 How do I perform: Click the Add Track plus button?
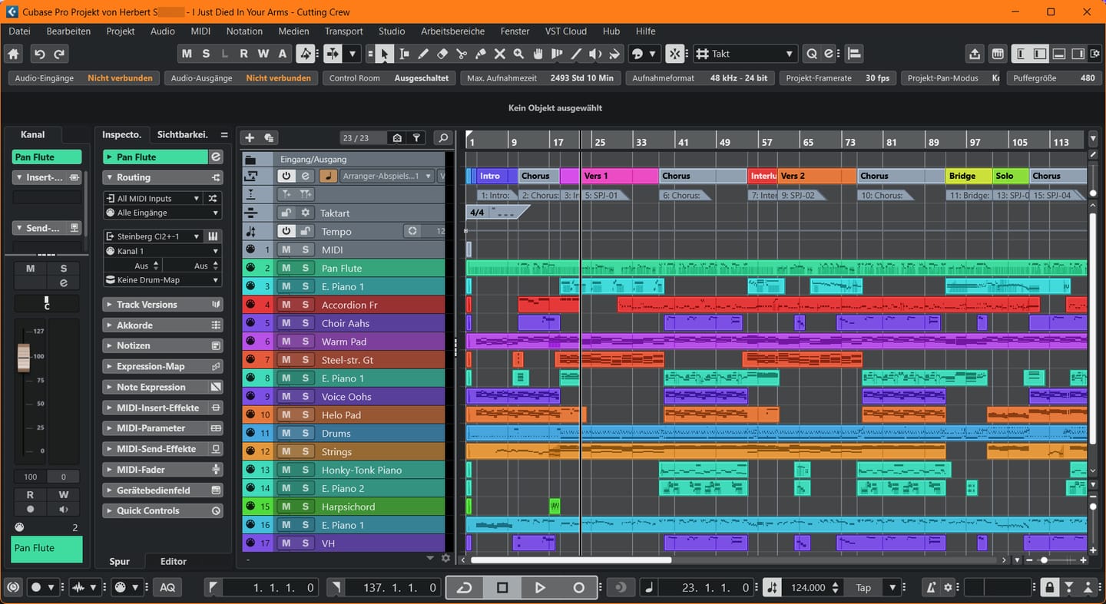pyautogui.click(x=249, y=138)
